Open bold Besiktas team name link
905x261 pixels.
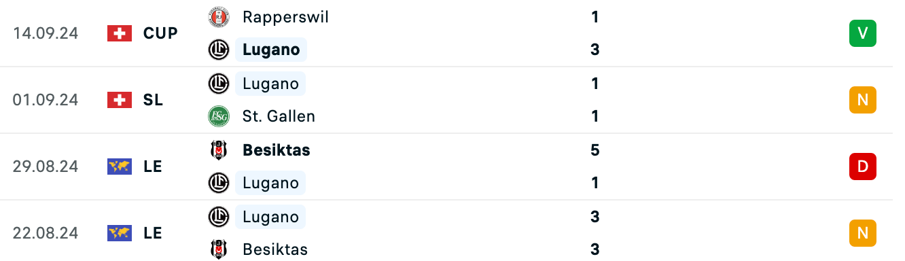coord(277,150)
